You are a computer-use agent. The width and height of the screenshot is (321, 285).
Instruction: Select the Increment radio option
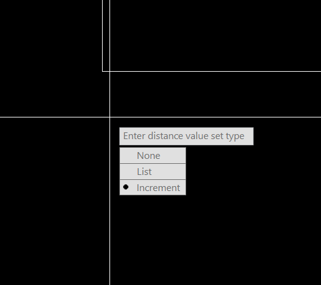(153, 187)
